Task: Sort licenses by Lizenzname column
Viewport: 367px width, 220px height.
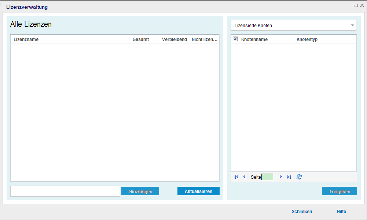Action: 26,39
